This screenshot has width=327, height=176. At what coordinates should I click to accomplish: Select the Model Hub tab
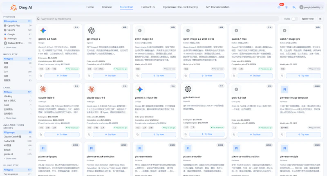pos(127,7)
